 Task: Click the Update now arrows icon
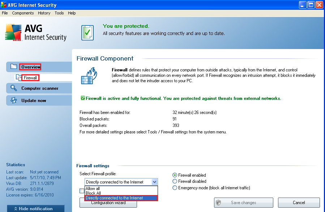click(14, 100)
